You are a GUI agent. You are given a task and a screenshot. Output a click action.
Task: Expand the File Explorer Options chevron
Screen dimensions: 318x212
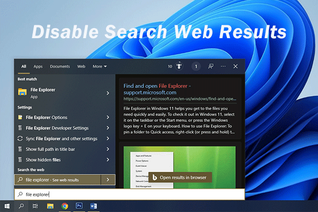tap(108, 117)
